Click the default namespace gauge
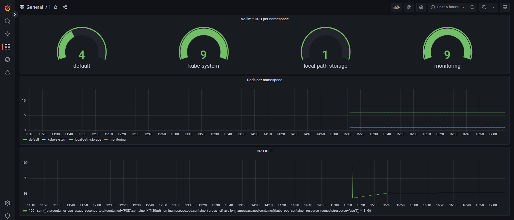The height and width of the screenshot is (220, 514). click(82, 48)
